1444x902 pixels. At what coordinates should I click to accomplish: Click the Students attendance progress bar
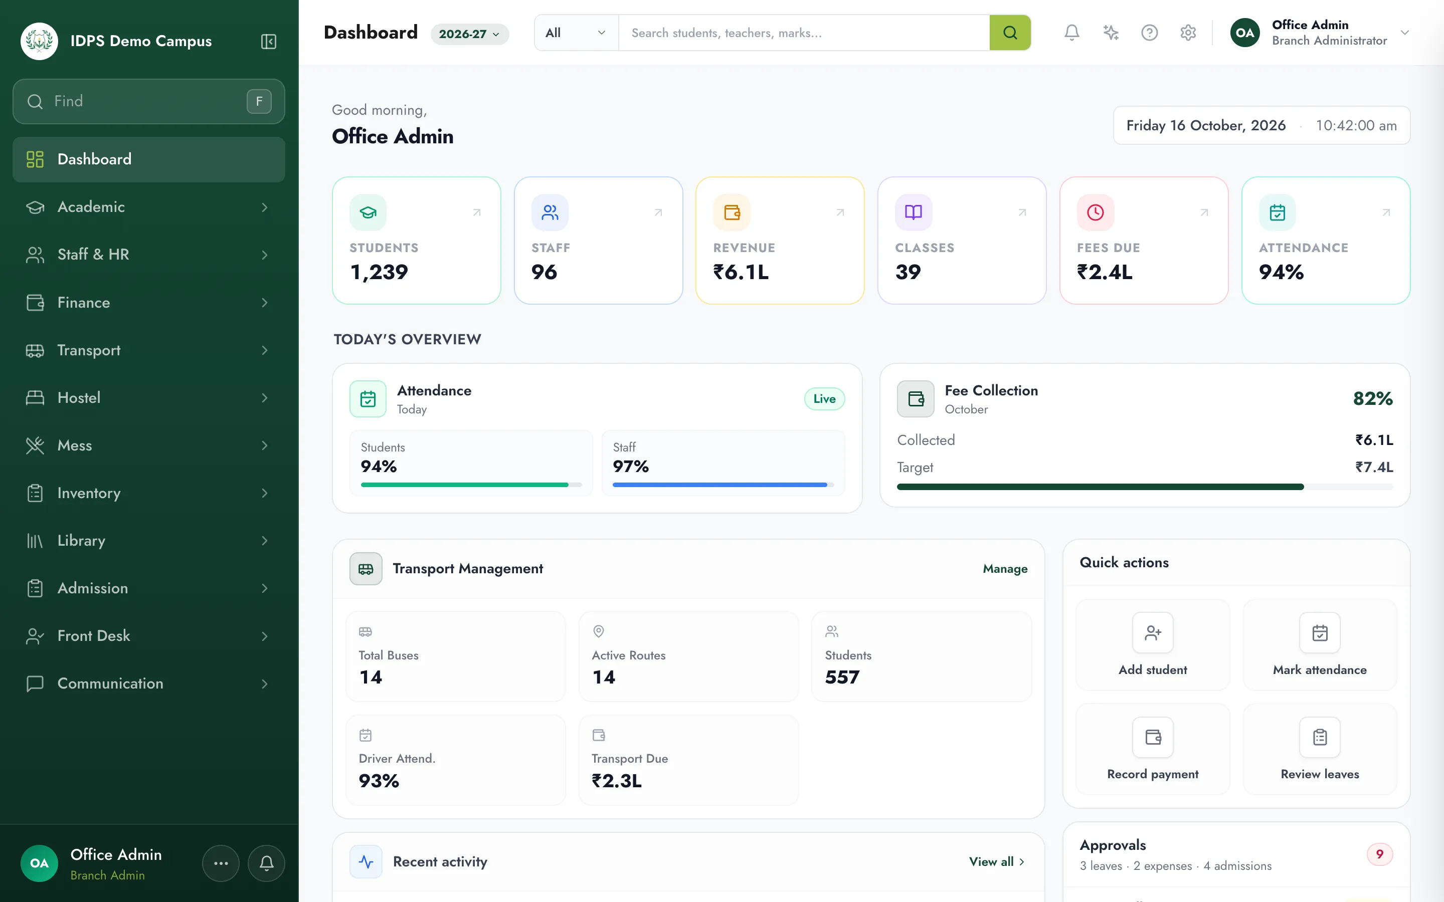tap(471, 485)
